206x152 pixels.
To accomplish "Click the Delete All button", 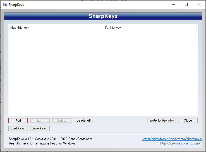I will pyautogui.click(x=83, y=120).
